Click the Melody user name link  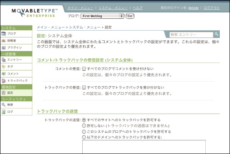tap(193, 8)
